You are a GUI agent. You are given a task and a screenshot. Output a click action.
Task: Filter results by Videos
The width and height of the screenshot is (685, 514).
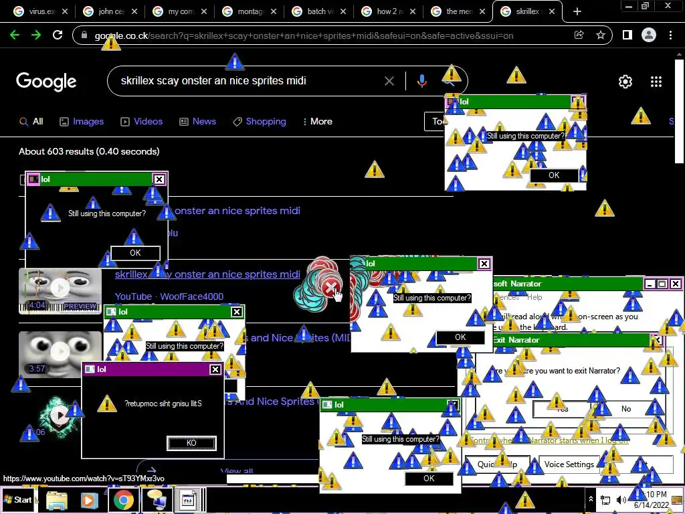(x=142, y=122)
